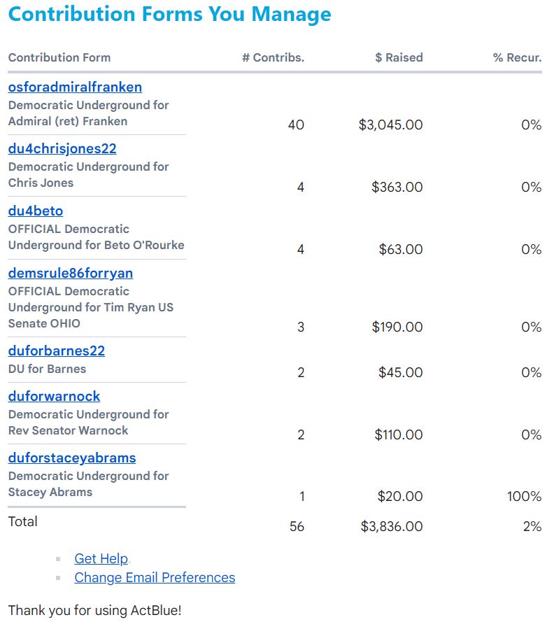Click the Get Help link
The image size is (547, 622).
coord(101,558)
